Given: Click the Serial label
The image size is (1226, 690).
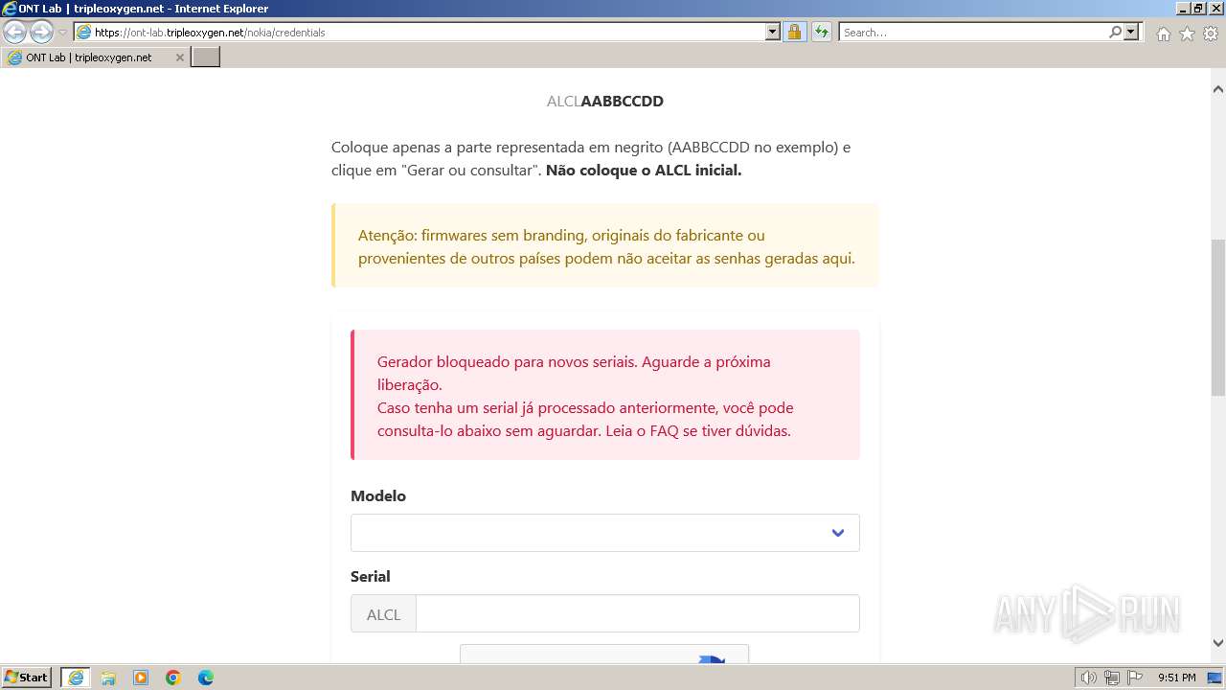Looking at the screenshot, I should [x=371, y=576].
